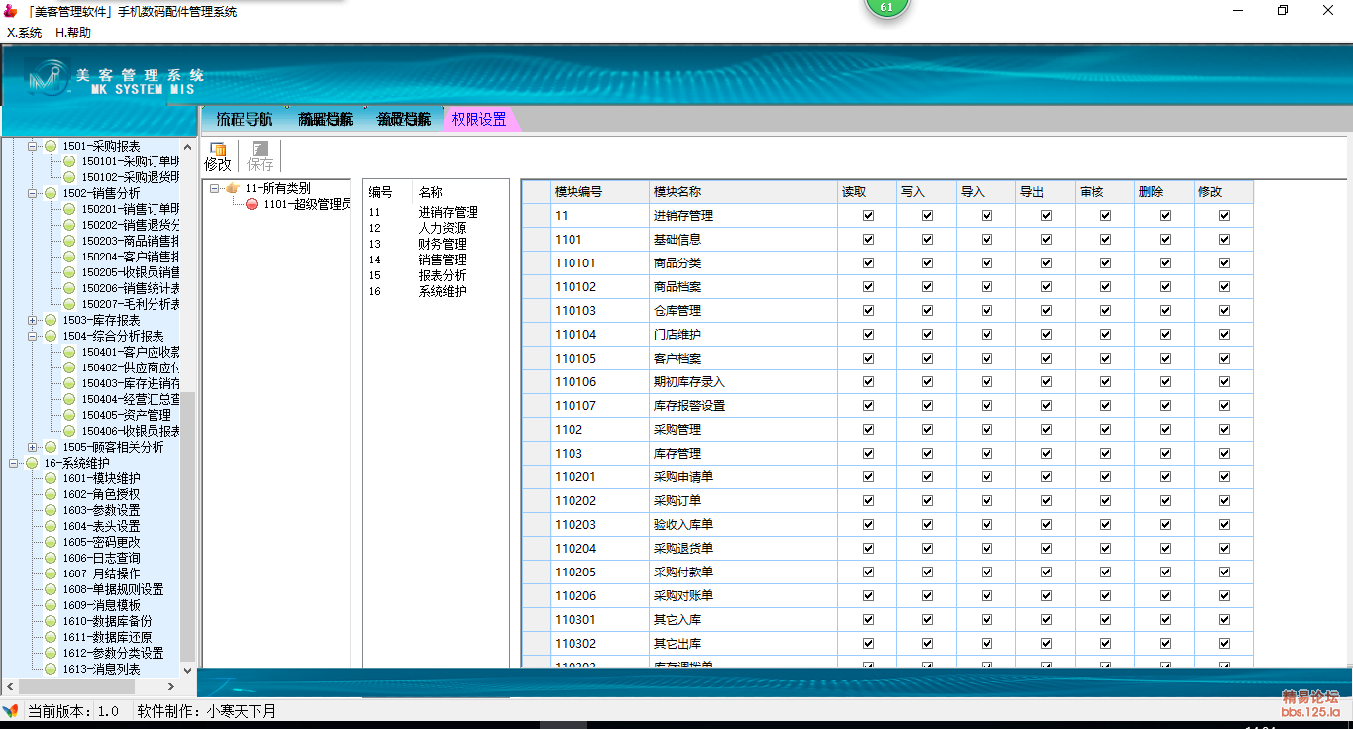Click the 1602-角色授权 sidebar item
The image size is (1353, 729).
tap(101, 494)
